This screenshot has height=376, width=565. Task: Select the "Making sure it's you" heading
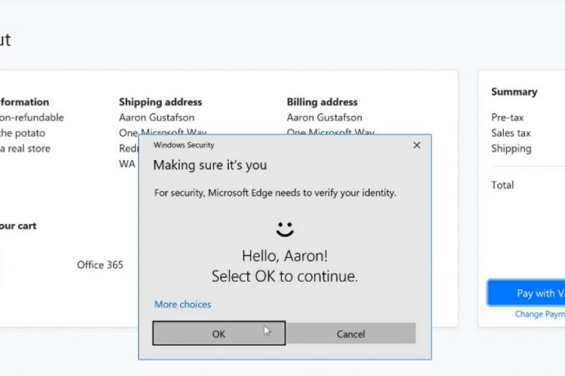point(210,165)
